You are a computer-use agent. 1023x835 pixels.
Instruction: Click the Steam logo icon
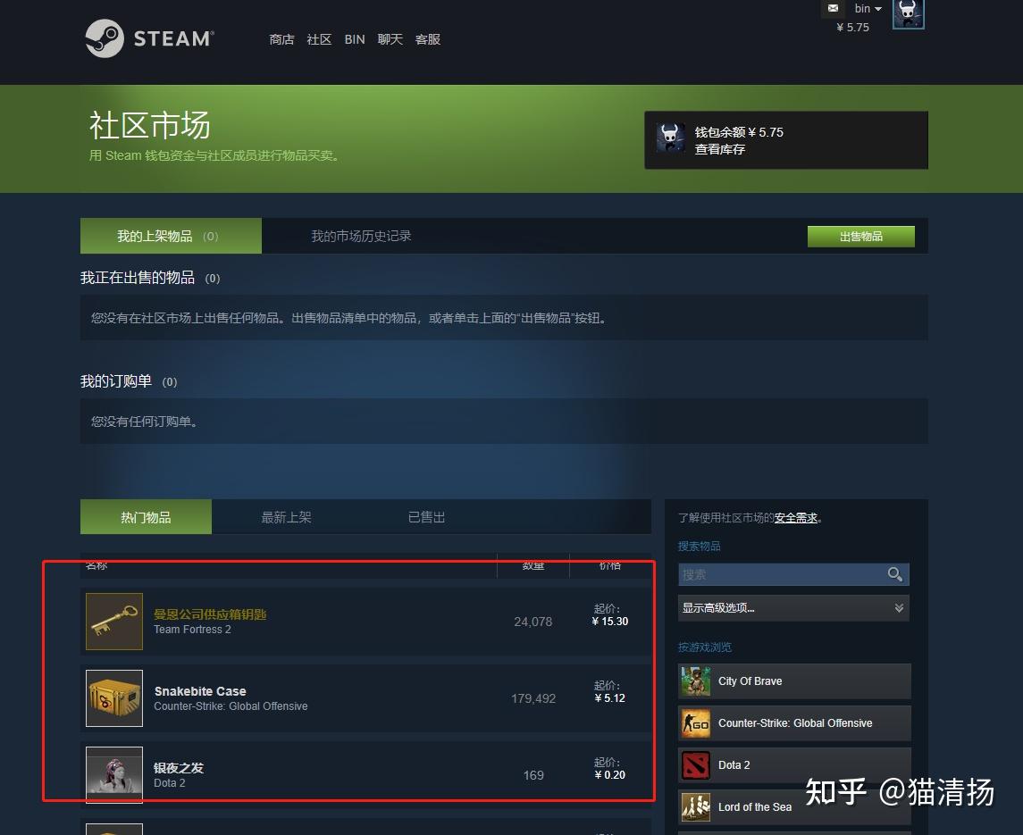[105, 38]
